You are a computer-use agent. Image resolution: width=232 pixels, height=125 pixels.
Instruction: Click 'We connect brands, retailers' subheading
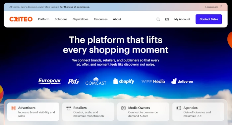(x=116, y=62)
